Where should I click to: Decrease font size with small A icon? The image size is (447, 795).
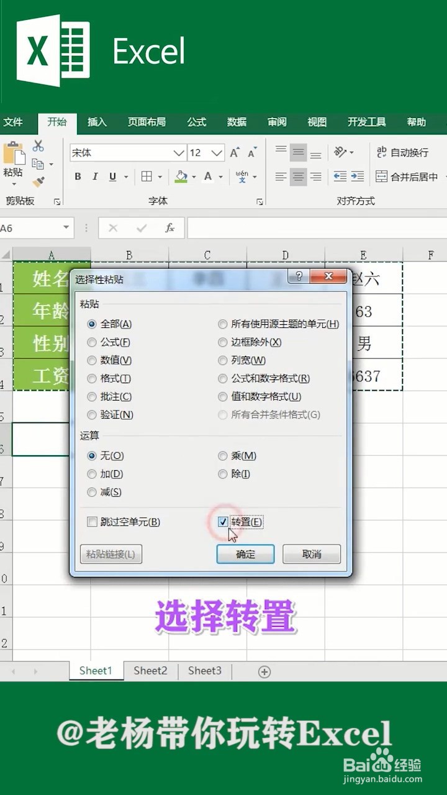(x=252, y=153)
